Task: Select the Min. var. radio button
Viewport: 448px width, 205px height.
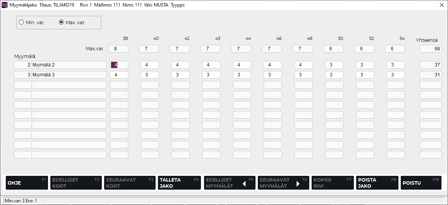Action: tap(22, 22)
